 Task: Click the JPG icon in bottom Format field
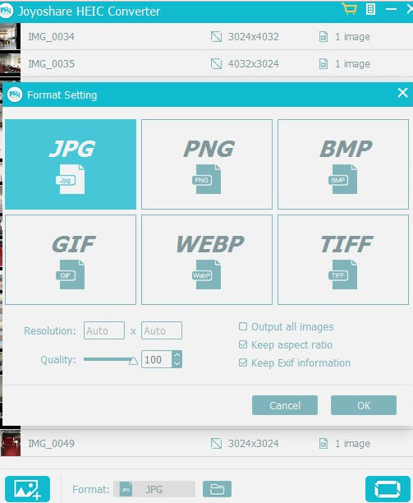126,489
